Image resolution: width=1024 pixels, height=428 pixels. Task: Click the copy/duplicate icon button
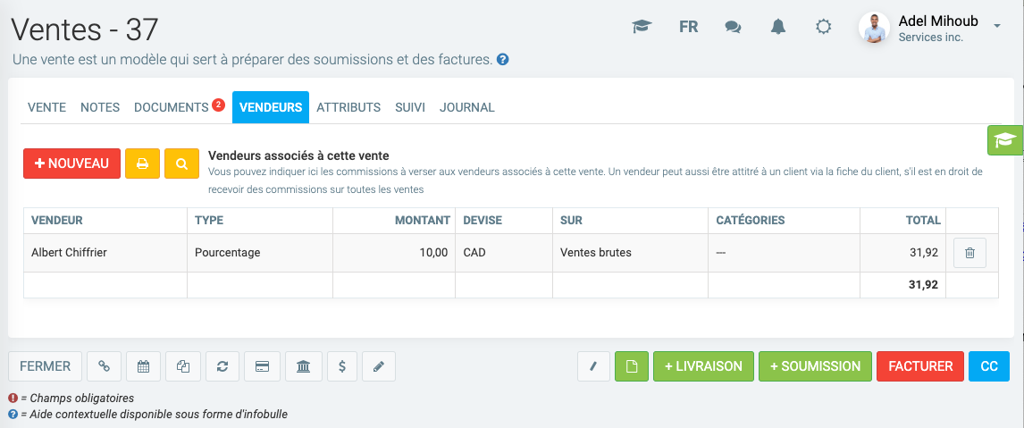click(x=182, y=366)
